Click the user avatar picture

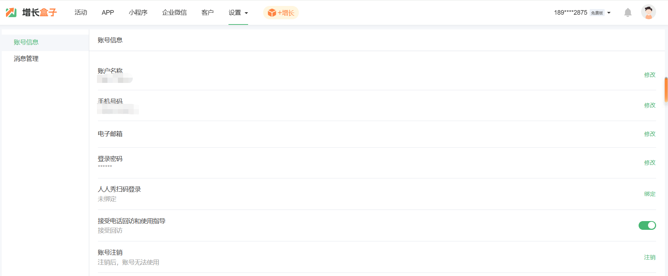[648, 12]
